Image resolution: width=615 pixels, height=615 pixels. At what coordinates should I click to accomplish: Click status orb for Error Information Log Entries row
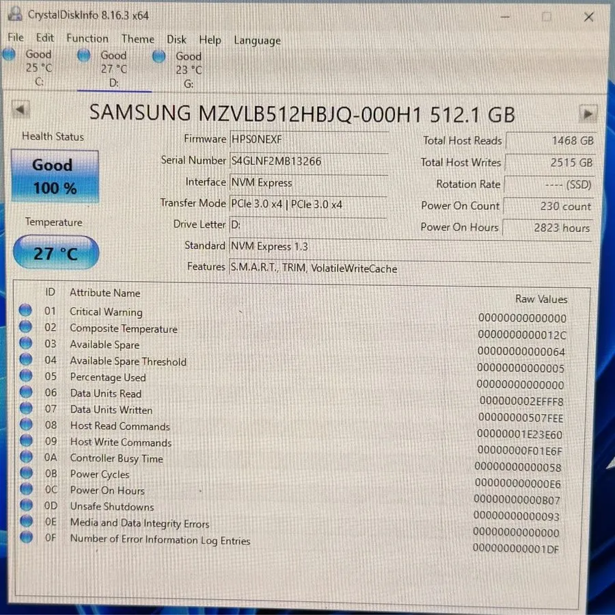pos(26,536)
